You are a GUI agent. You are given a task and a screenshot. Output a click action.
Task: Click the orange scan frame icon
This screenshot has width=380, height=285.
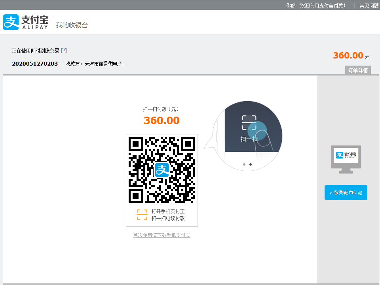pyautogui.click(x=142, y=215)
